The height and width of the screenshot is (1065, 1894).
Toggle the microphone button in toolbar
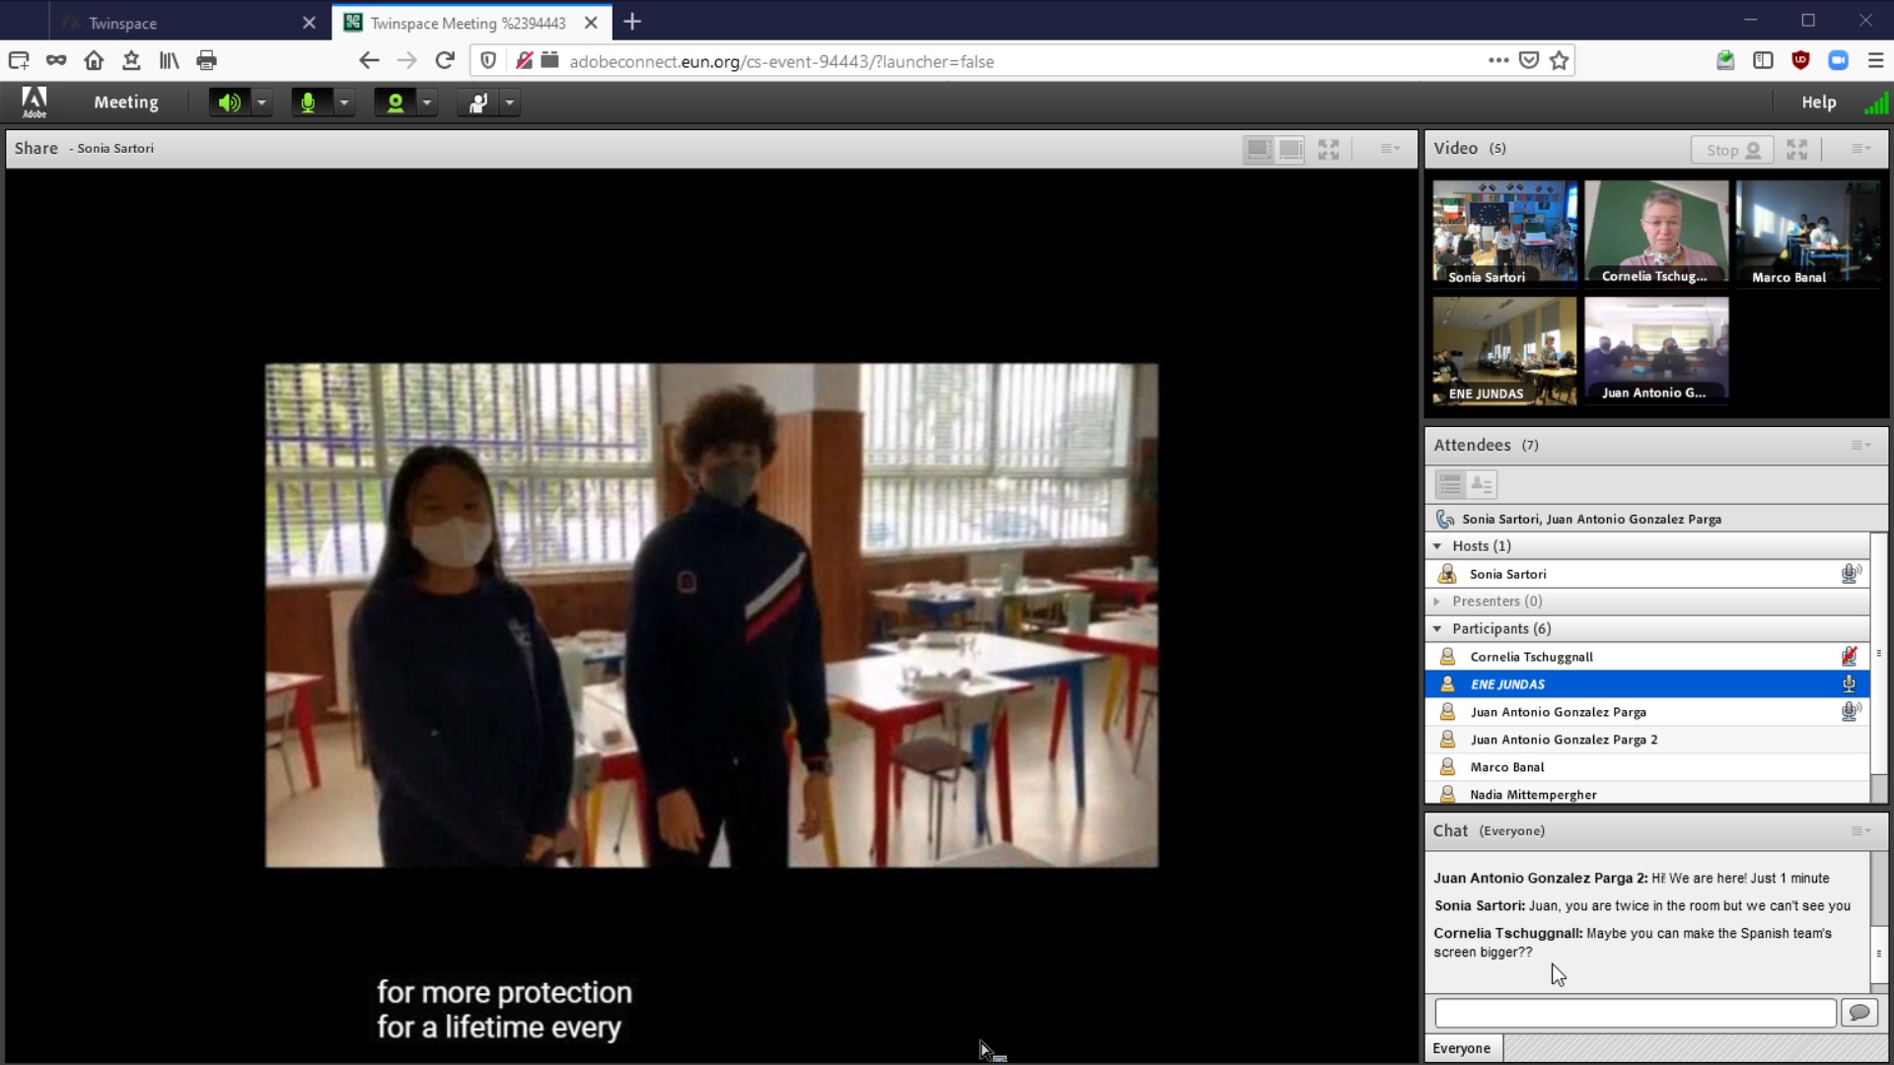click(x=308, y=103)
